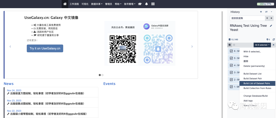Click the 还有更多! text
Screen dimensions: 276x118
(x=32, y=40)
